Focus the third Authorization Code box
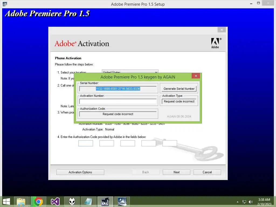 128,143
